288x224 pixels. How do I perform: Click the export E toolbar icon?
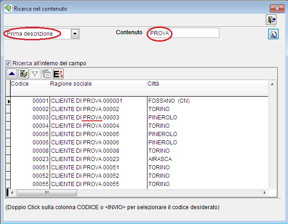pyautogui.click(x=58, y=74)
